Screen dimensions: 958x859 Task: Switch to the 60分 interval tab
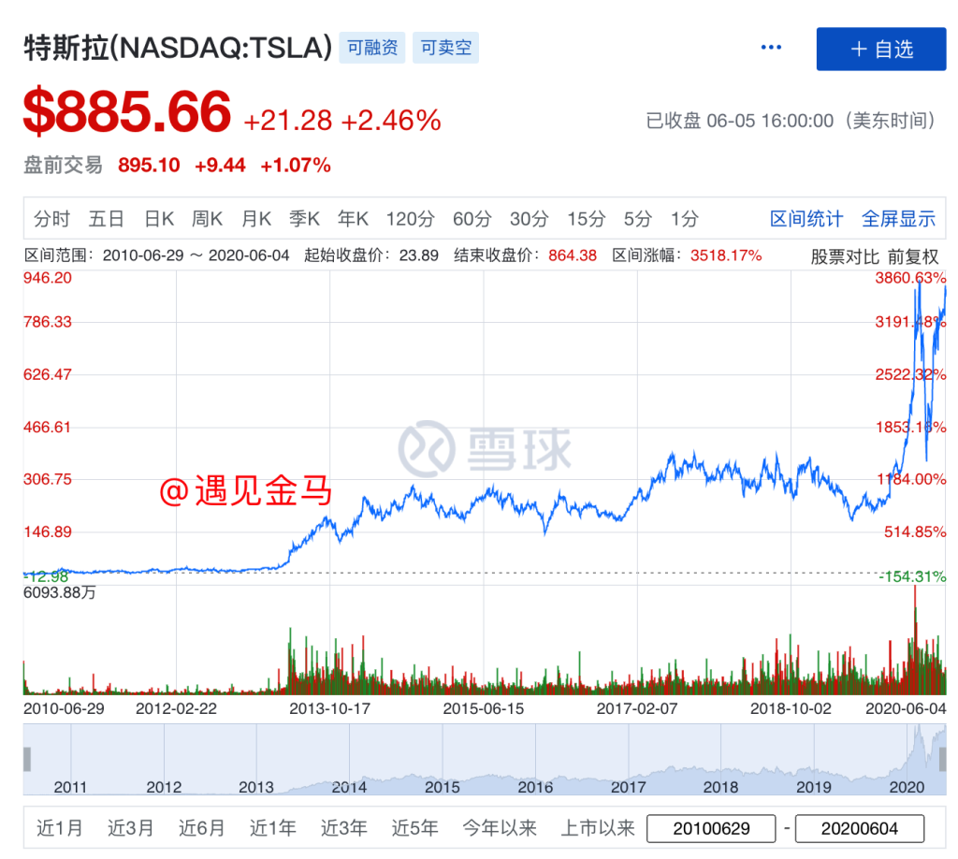[472, 219]
